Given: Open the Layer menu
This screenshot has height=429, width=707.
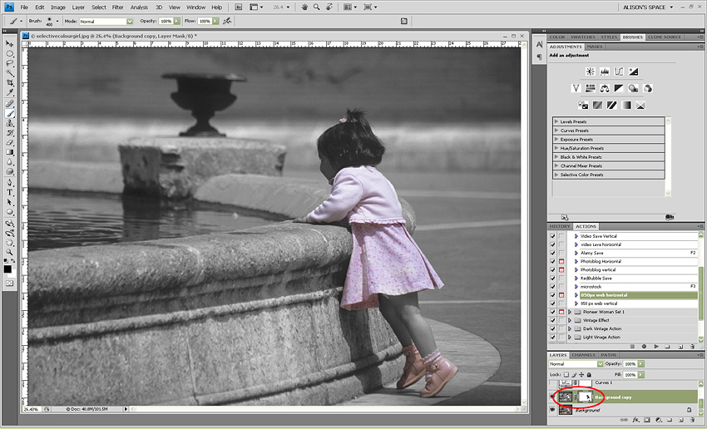Looking at the screenshot, I should click(x=78, y=7).
